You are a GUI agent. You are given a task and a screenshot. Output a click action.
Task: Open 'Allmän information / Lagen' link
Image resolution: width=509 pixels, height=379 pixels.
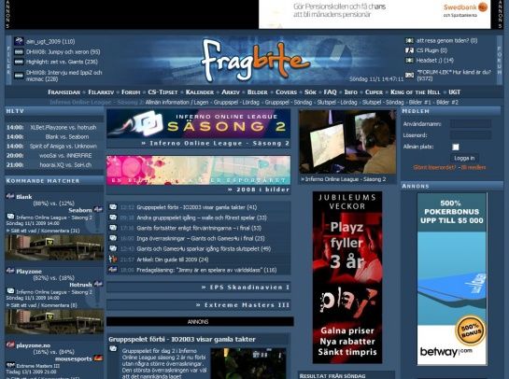(x=177, y=102)
